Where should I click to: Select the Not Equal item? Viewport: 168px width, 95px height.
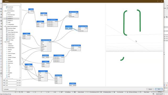point(10,61)
